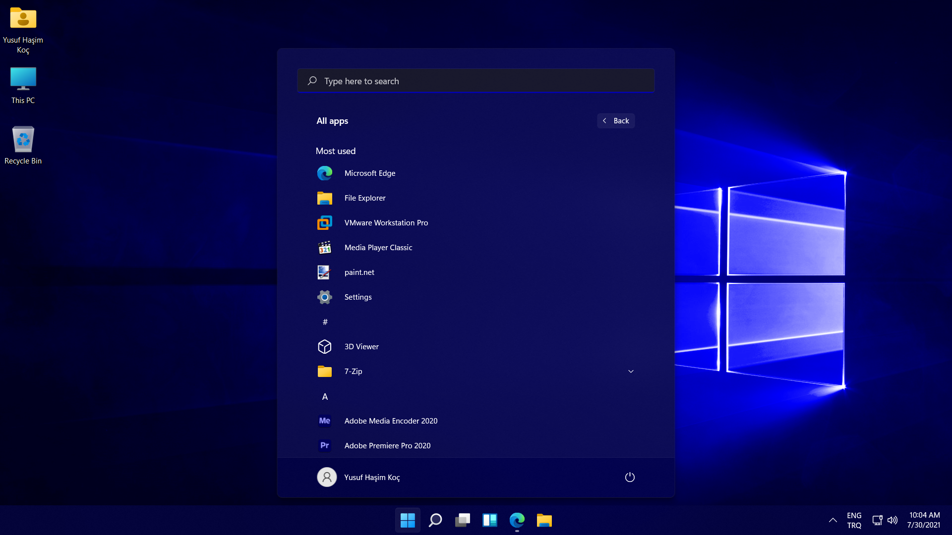Show hidden icons in system tray
The width and height of the screenshot is (952, 535).
(833, 520)
